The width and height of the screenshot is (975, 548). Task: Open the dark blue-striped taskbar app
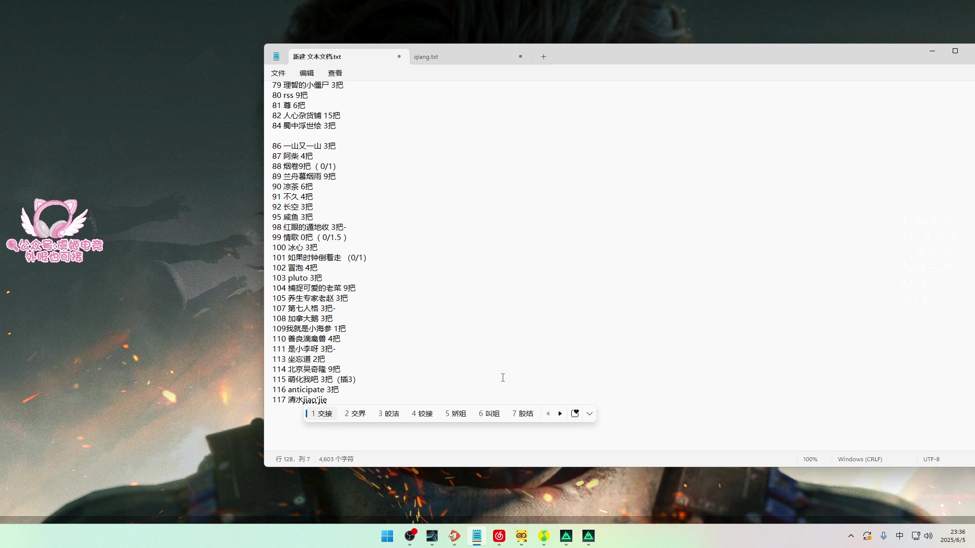click(432, 536)
